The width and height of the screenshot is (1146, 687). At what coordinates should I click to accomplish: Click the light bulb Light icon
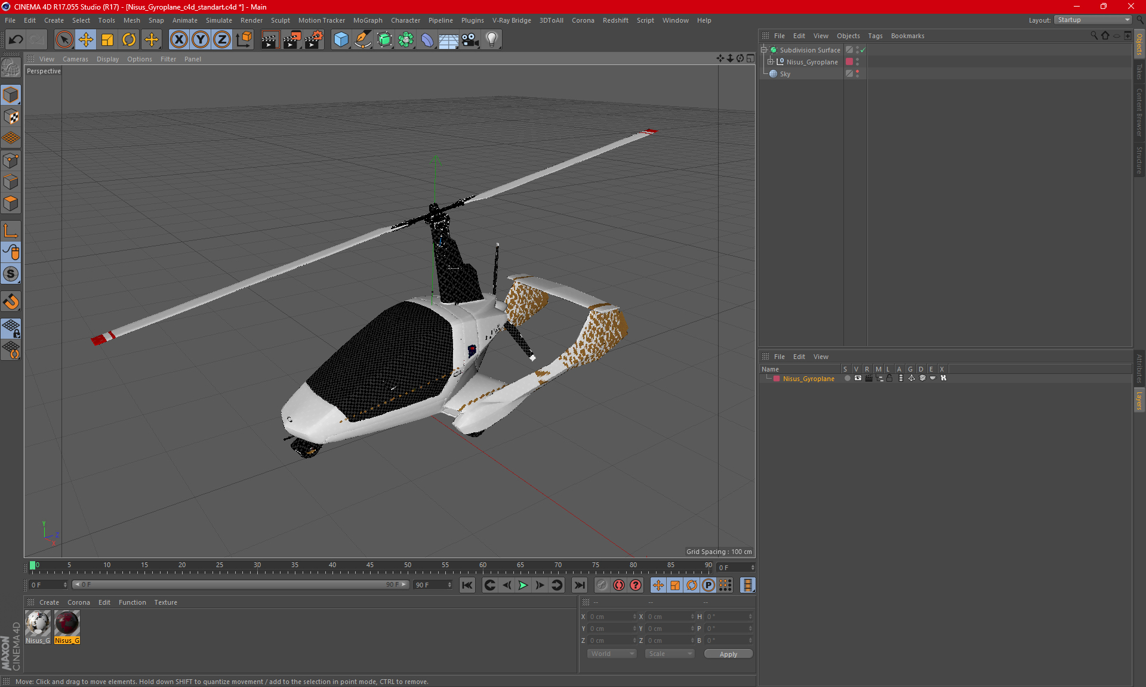coord(491,40)
